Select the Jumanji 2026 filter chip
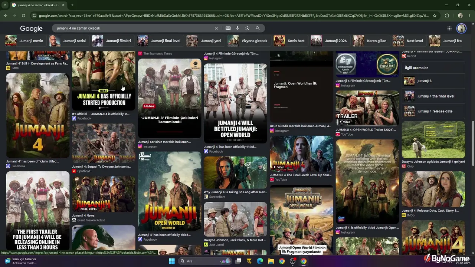The image size is (475, 267). pos(329,41)
